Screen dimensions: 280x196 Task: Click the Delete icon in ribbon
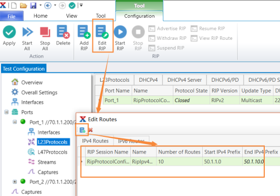pos(63,32)
